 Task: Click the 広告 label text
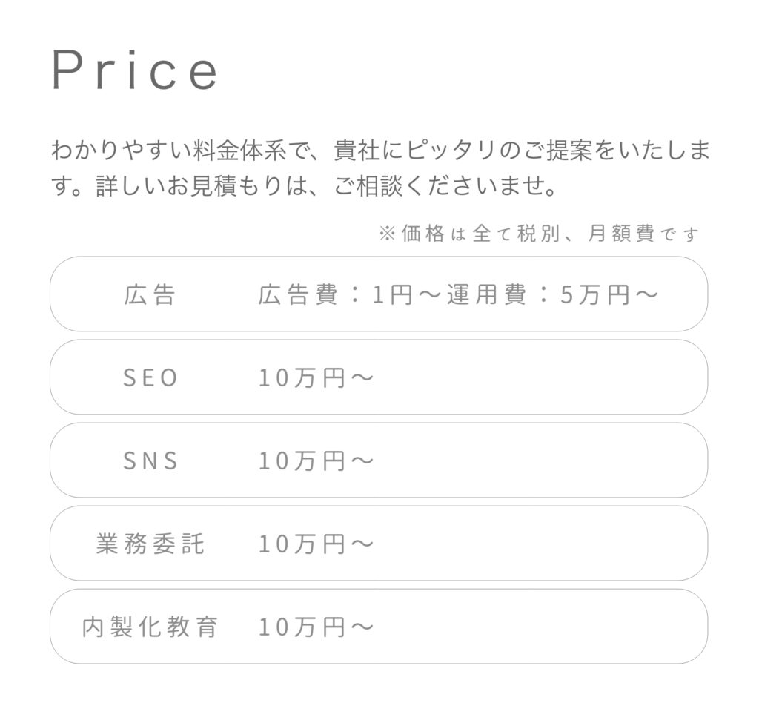pyautogui.click(x=150, y=294)
